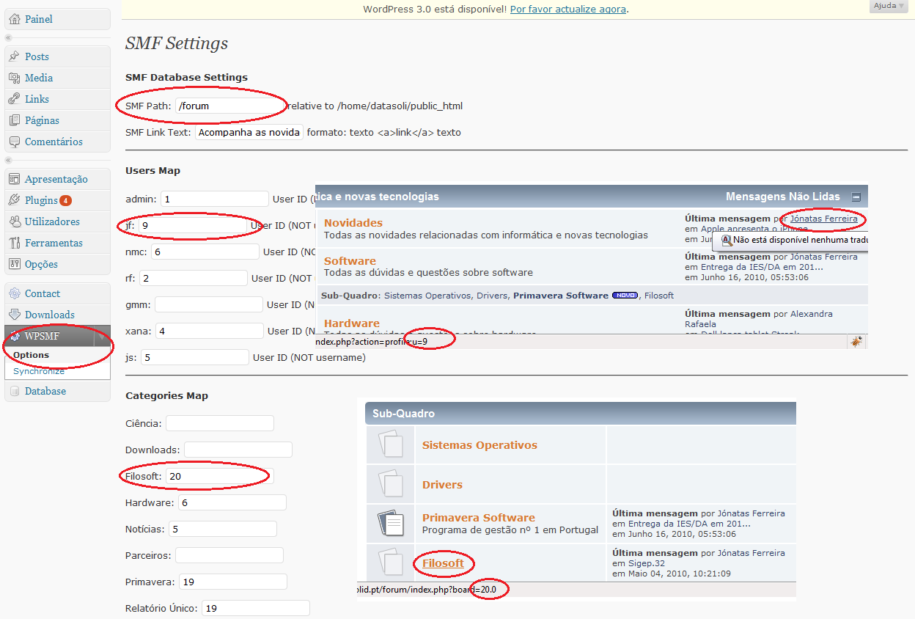
Task: Click the admin User ID field
Action: [x=215, y=199]
